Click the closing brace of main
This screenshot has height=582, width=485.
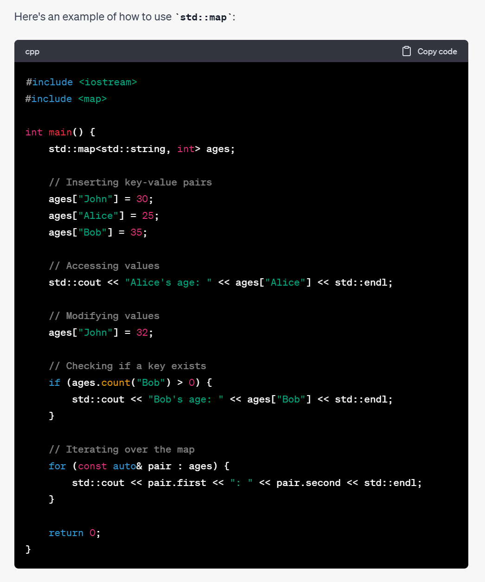coord(28,549)
